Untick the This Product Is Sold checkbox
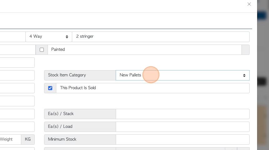This screenshot has width=269, height=150. tap(50, 88)
